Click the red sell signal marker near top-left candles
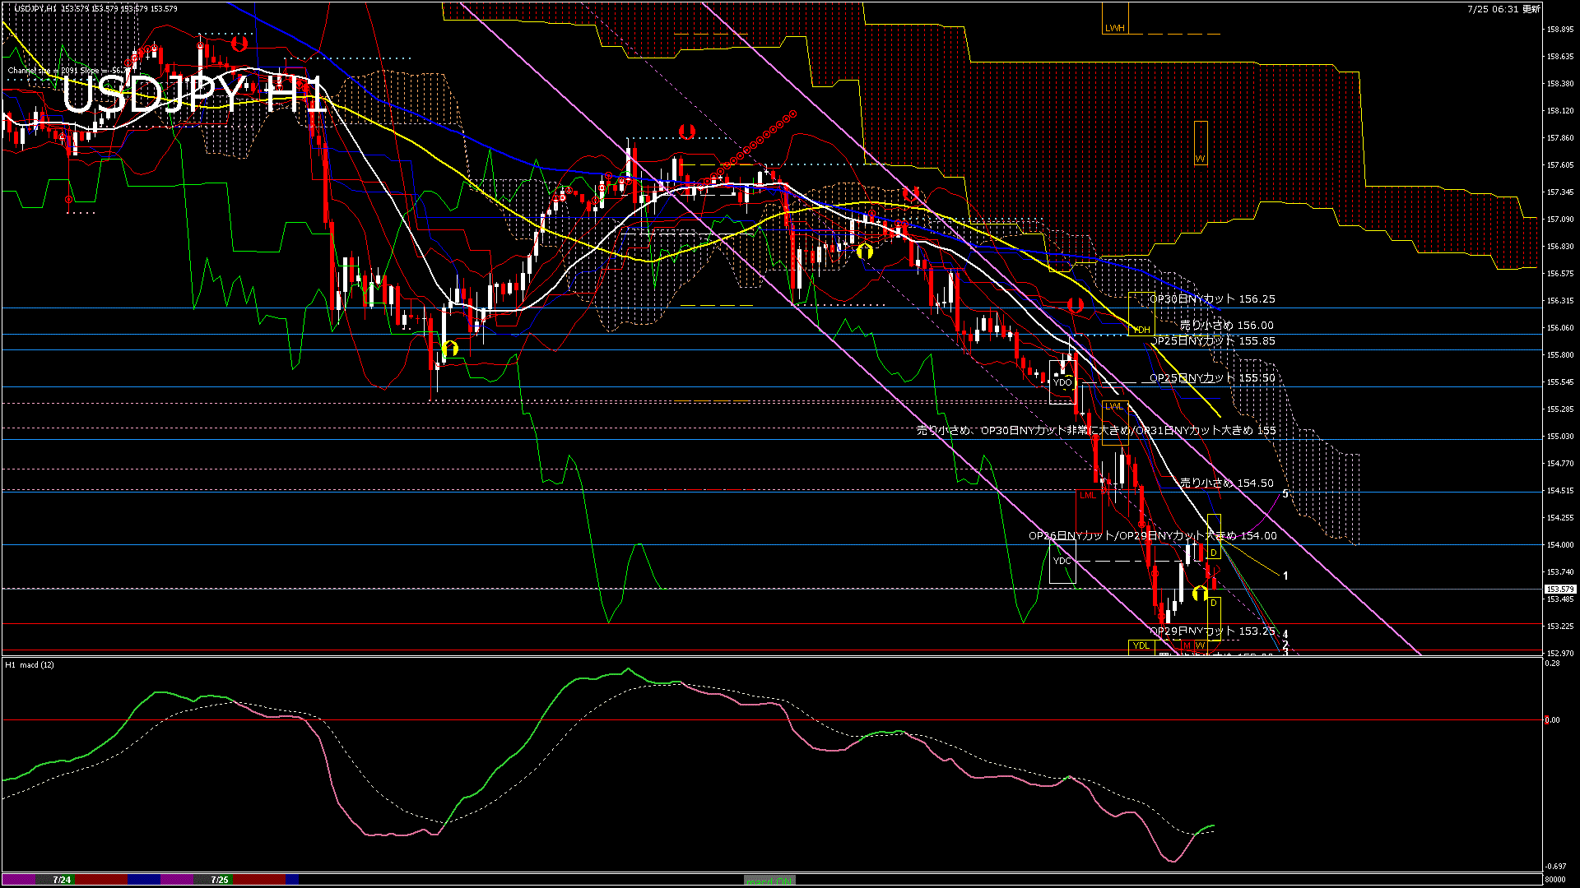1580x888 pixels. pyautogui.click(x=239, y=44)
